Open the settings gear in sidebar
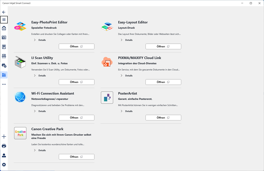 click(4, 164)
